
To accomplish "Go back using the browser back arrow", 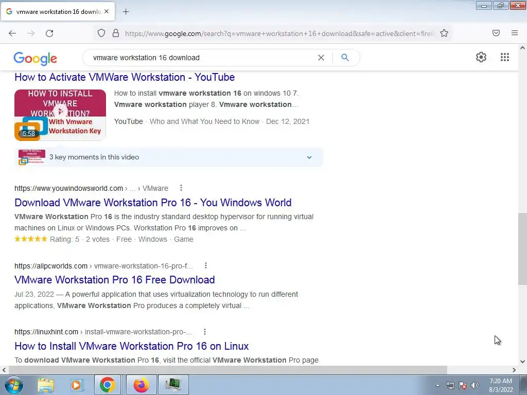I will coord(12,33).
